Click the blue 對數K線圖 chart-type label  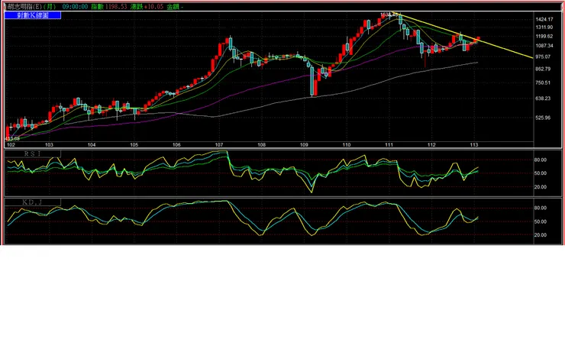(x=32, y=15)
